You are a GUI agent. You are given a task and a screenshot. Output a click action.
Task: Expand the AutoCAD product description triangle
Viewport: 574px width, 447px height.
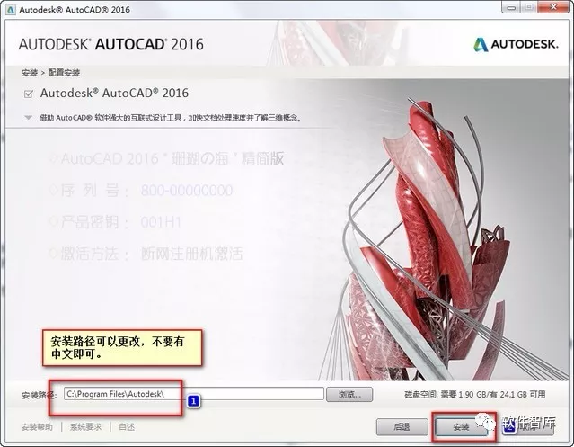pos(28,118)
